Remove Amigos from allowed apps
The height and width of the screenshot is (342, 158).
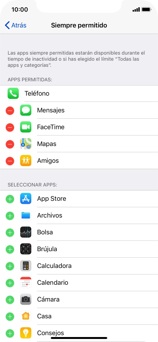tap(10, 161)
